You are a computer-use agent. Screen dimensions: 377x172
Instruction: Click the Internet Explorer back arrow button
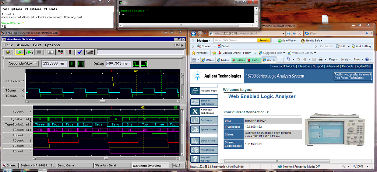pyautogui.click(x=194, y=34)
